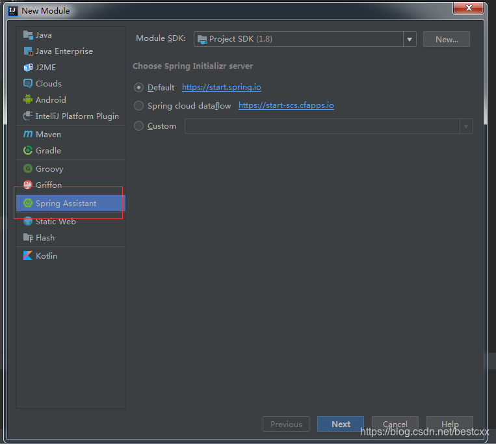Choose Gradle in the module list

tap(71, 150)
